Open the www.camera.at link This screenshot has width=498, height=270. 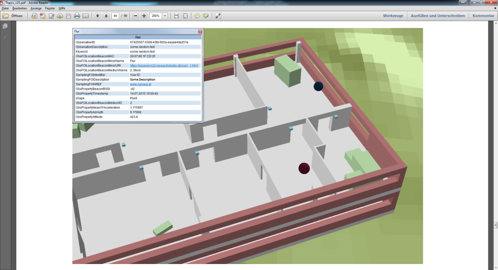pos(140,84)
